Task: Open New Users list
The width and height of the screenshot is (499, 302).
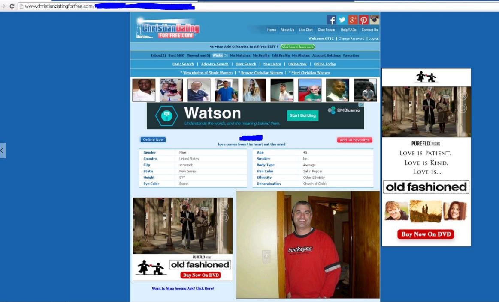Action: point(272,64)
